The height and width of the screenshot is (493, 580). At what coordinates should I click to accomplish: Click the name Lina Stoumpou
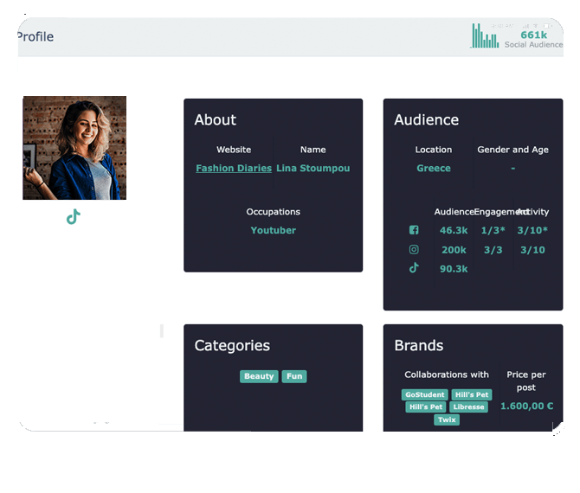313,169
